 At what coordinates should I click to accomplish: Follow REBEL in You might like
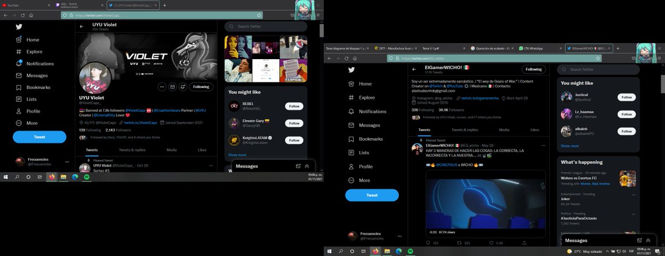pyautogui.click(x=294, y=106)
